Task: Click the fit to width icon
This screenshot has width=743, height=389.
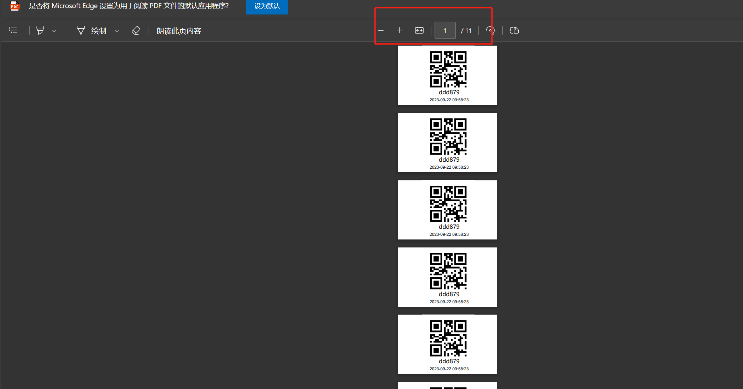Action: click(x=419, y=30)
